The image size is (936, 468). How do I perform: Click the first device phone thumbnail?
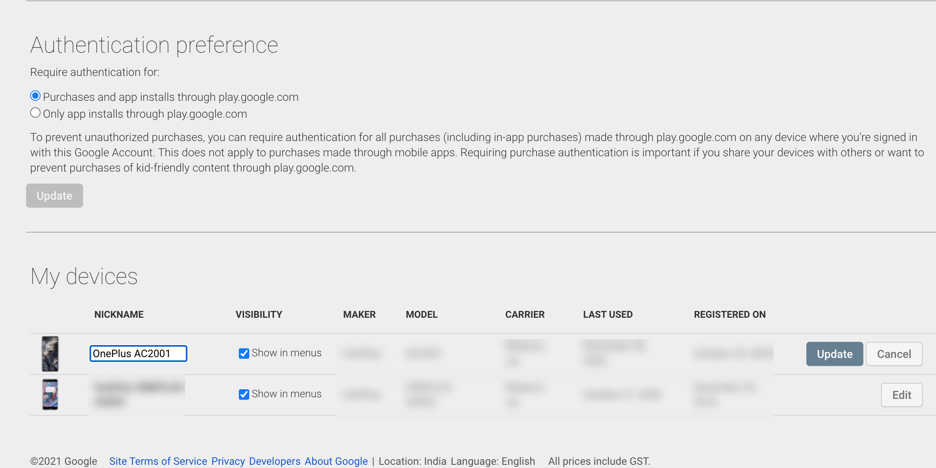point(50,354)
